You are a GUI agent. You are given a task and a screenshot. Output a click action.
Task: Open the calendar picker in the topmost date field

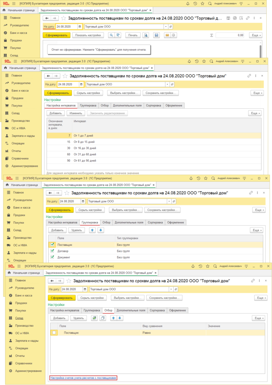tap(79, 27)
